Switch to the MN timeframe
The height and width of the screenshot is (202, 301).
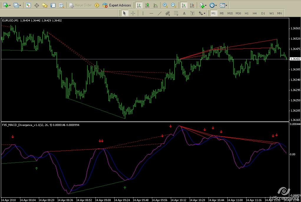(x=279, y=13)
